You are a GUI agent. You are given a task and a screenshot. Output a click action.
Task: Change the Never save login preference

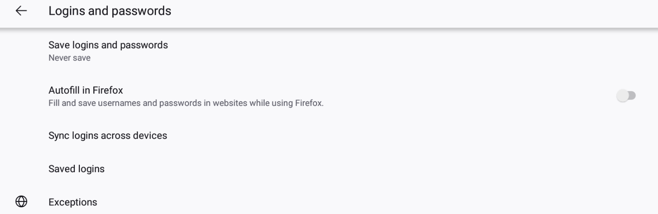point(329,51)
